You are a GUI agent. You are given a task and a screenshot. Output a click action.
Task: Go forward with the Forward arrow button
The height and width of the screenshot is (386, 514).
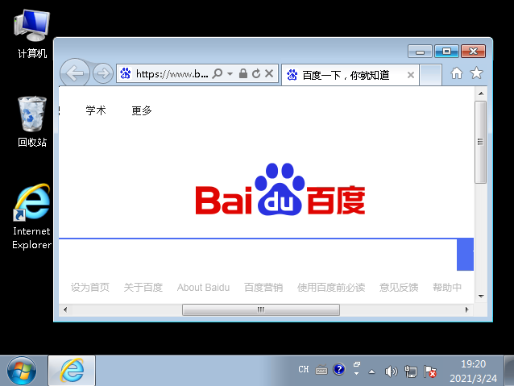click(x=103, y=73)
